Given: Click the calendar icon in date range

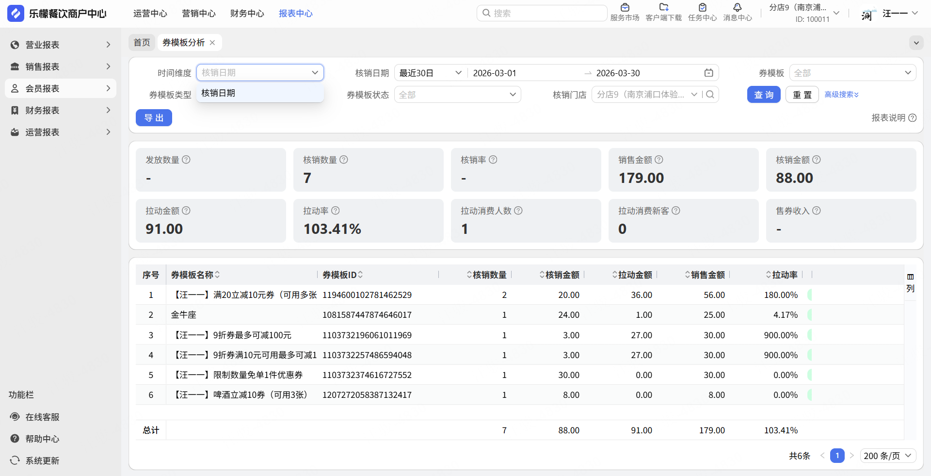Looking at the screenshot, I should (708, 73).
